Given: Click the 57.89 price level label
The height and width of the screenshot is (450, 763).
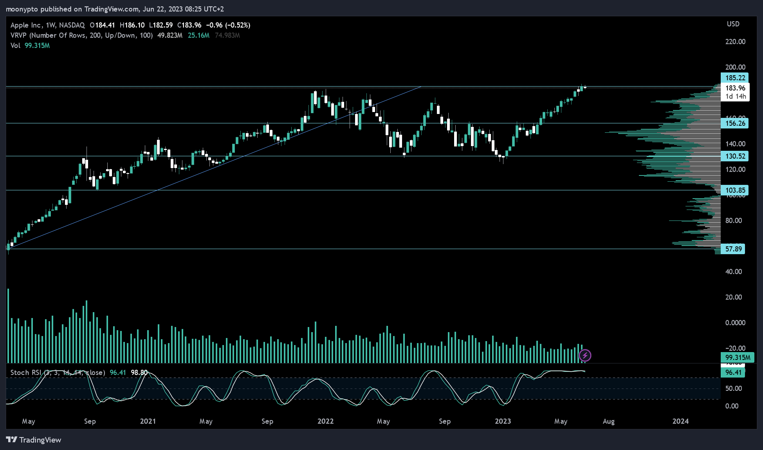Looking at the screenshot, I should click(733, 249).
